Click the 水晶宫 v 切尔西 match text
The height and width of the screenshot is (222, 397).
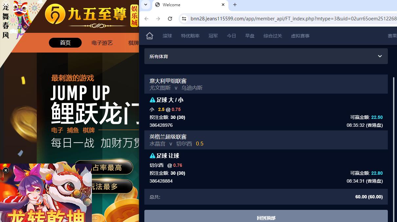point(171,144)
